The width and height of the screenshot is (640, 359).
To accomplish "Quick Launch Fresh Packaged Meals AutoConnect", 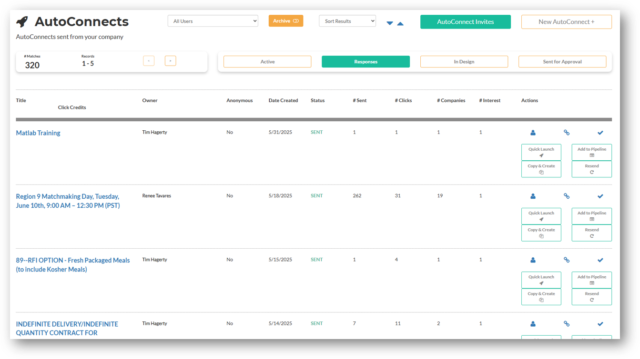I will point(541,280).
